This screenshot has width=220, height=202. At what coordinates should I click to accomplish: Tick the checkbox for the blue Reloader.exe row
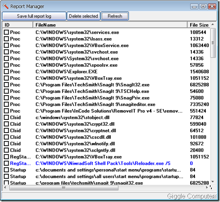coord(6,164)
